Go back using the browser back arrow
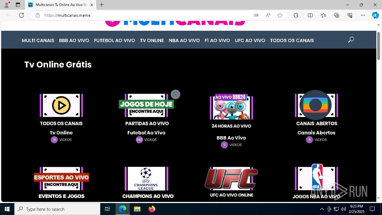The image size is (382, 215). tap(8, 15)
